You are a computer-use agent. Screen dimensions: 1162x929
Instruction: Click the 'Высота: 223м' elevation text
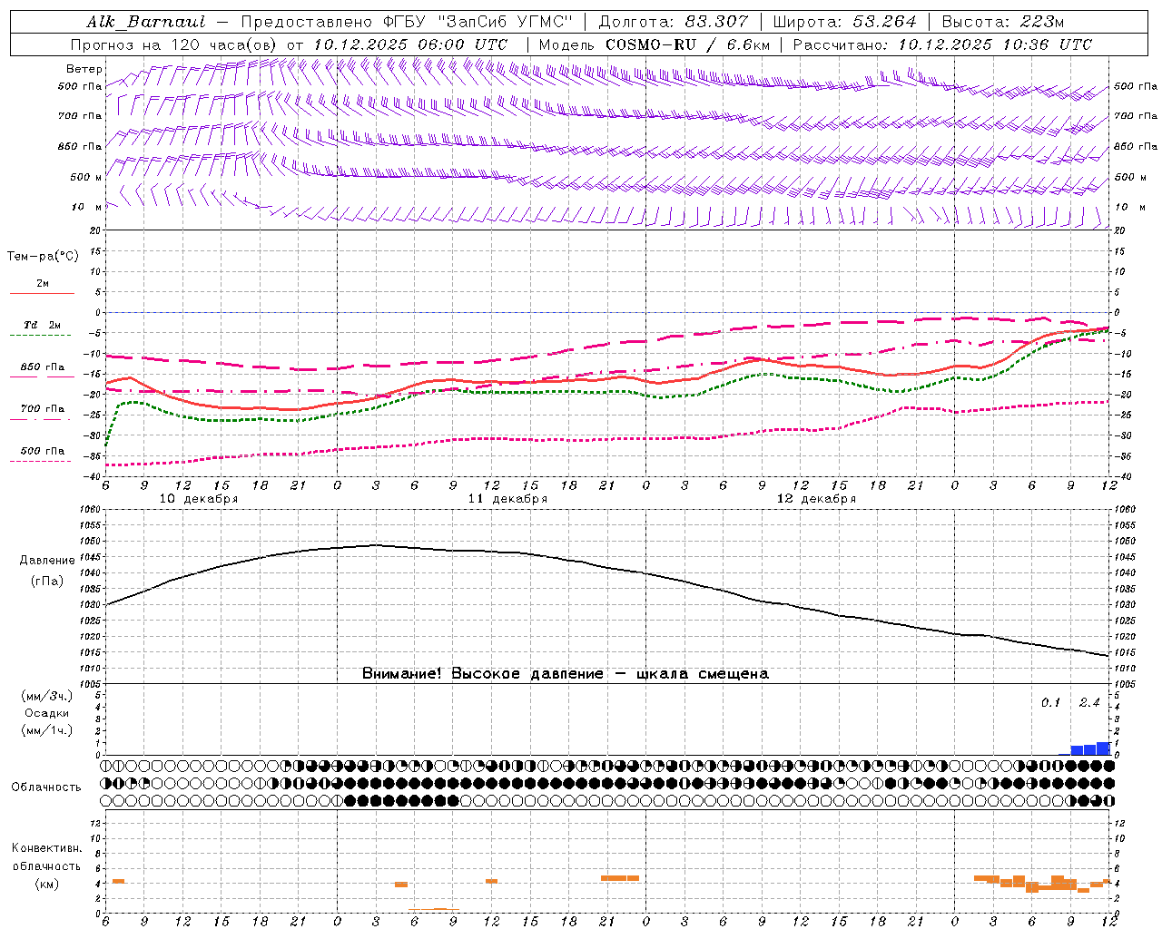coord(1002,22)
